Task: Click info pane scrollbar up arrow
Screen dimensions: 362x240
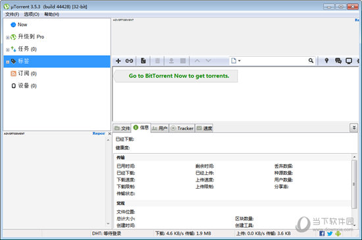Action: [x=354, y=156]
